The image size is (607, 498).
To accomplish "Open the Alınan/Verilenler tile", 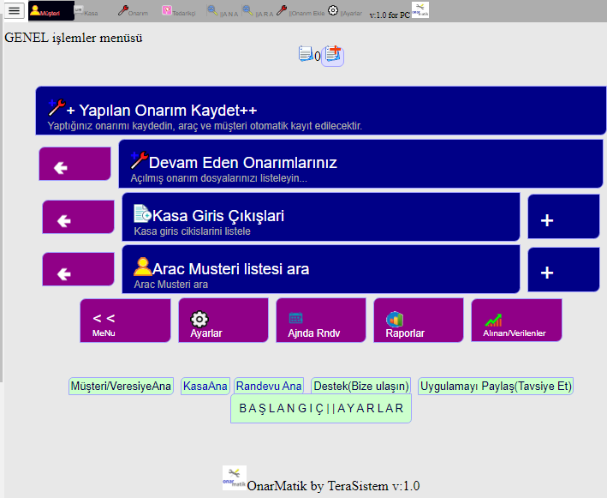I will click(x=516, y=321).
